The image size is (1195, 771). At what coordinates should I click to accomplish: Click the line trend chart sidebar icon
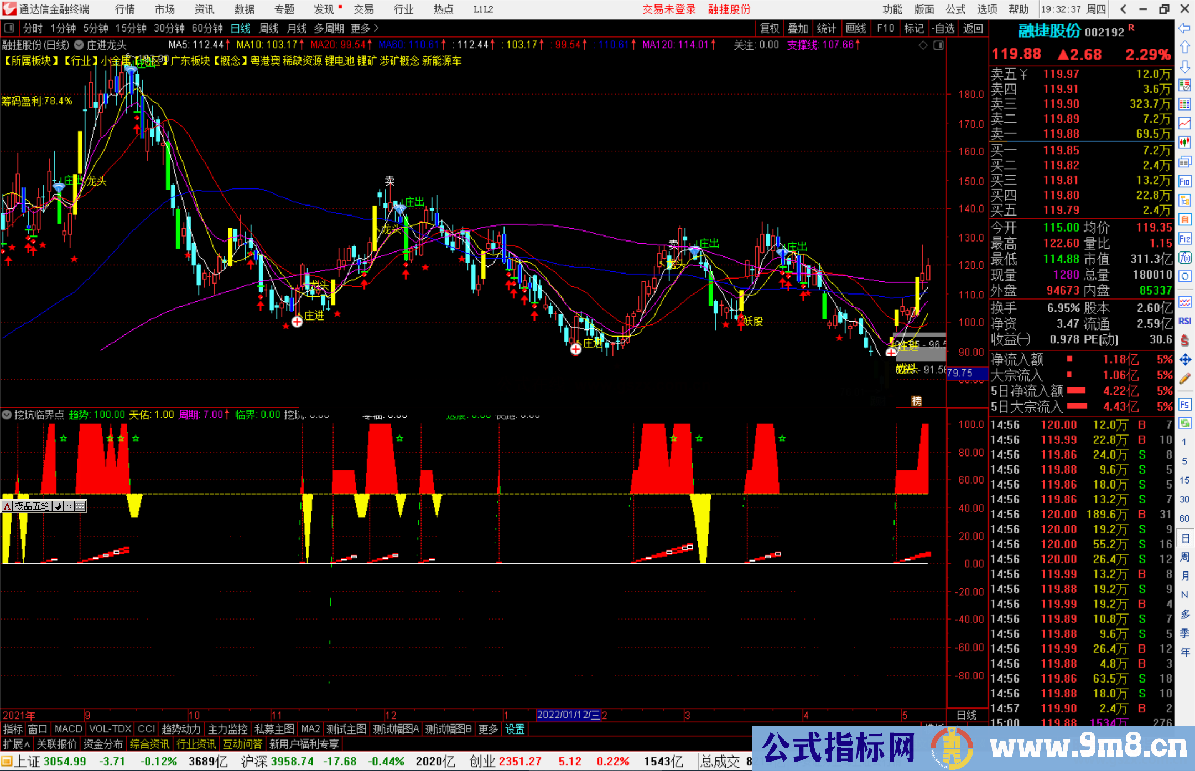1184,123
